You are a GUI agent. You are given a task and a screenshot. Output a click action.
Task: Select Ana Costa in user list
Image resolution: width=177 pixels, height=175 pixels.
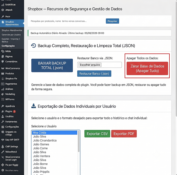pyautogui.click(x=55, y=133)
